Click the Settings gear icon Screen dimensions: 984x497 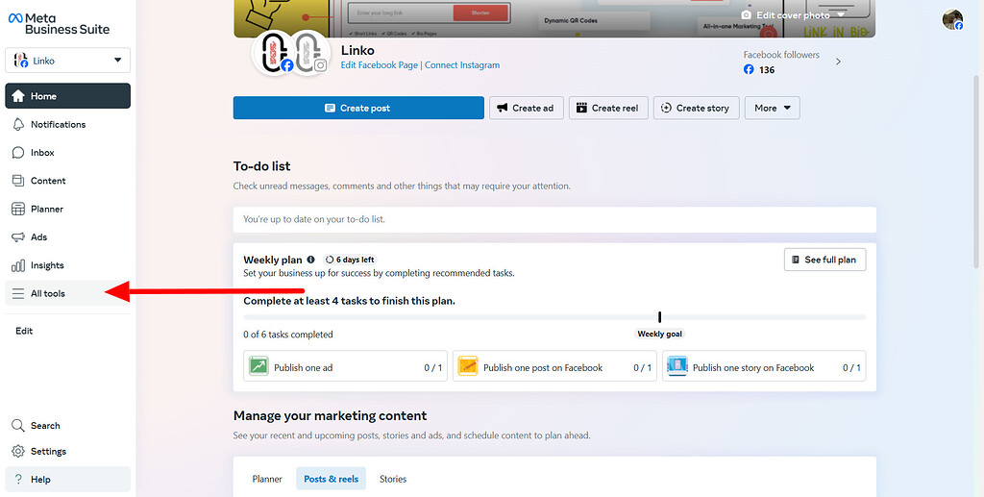[x=18, y=451]
